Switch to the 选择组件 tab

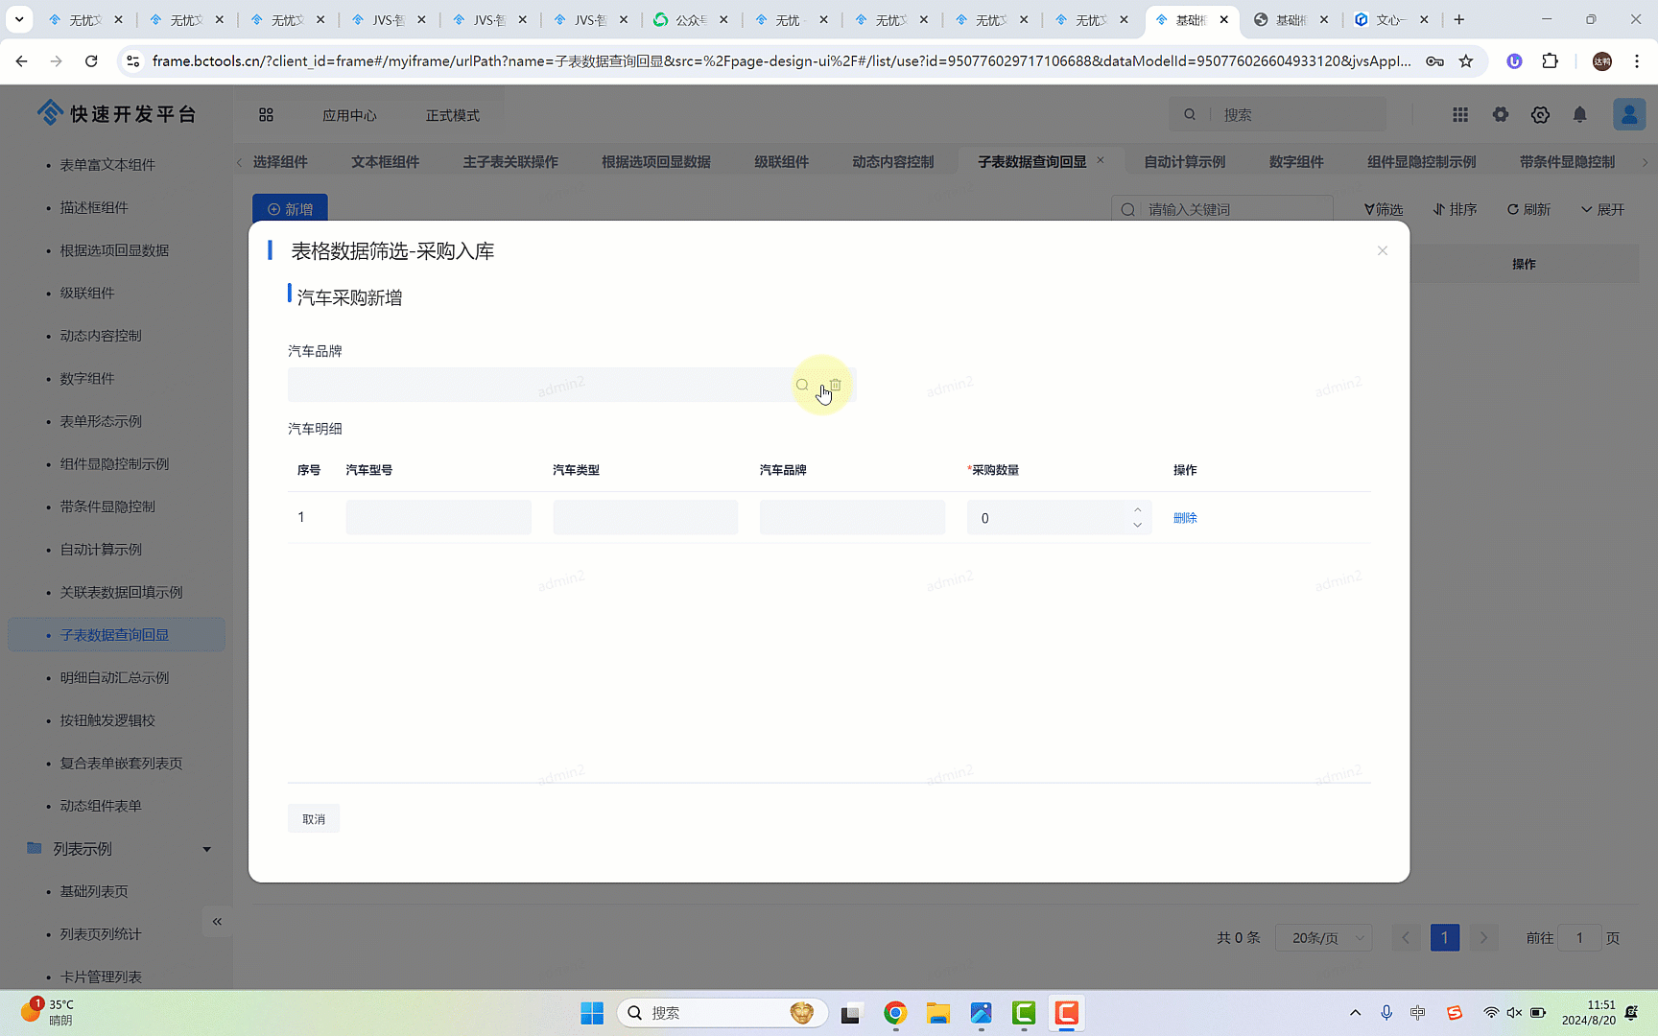pos(280,162)
